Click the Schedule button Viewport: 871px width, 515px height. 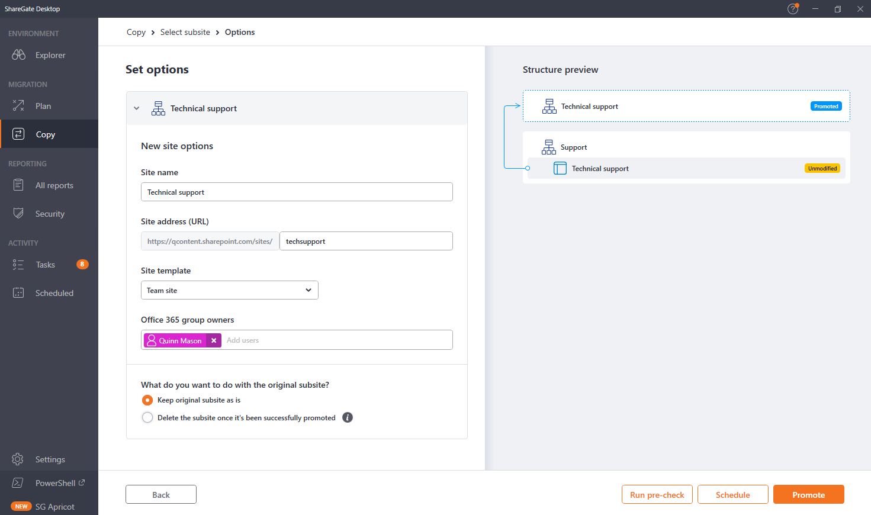733,494
